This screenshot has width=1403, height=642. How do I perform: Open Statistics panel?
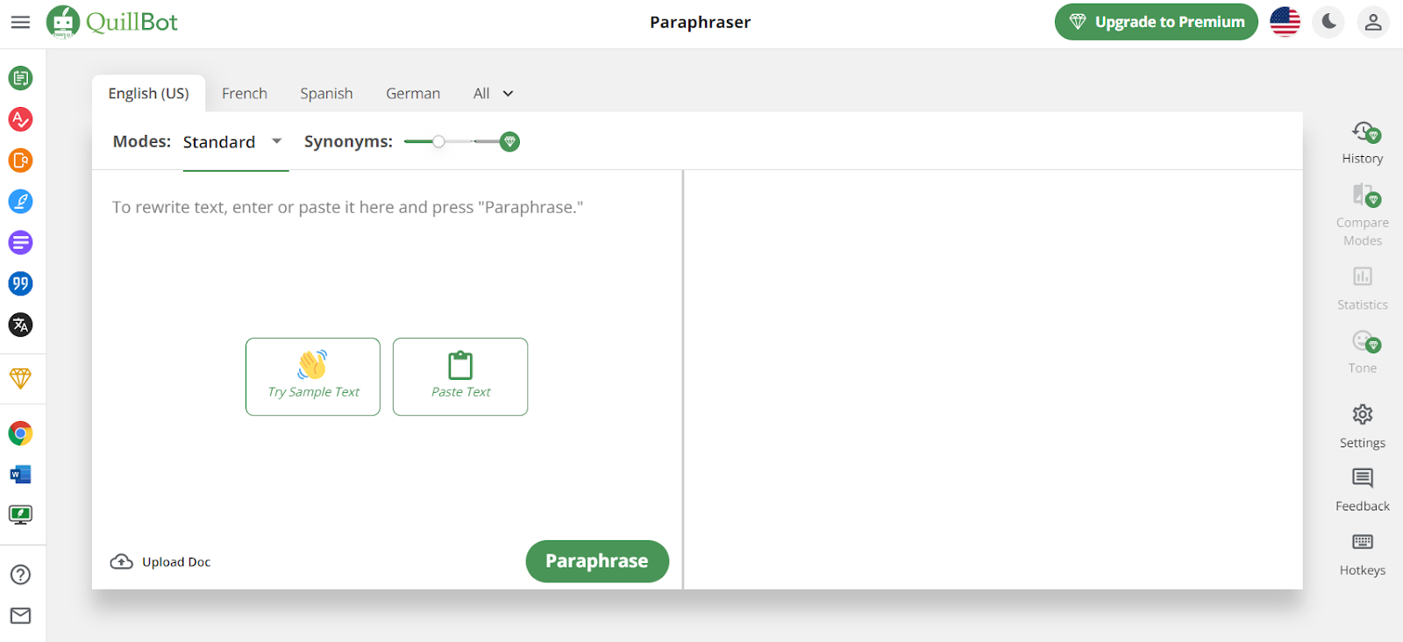point(1363,289)
